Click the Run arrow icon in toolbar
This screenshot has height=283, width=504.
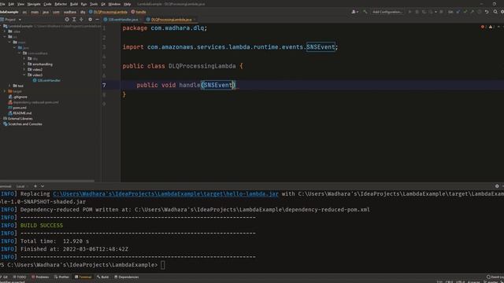tap(409, 12)
